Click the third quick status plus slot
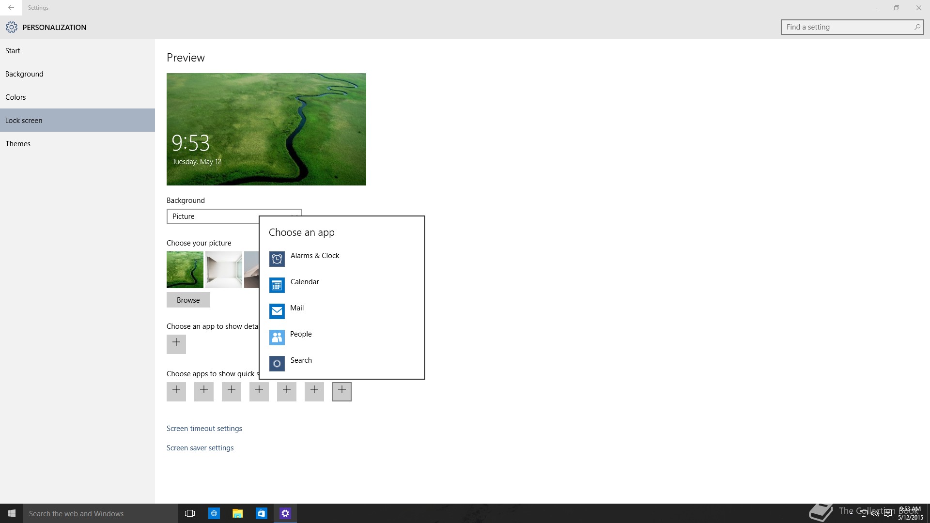 click(232, 392)
